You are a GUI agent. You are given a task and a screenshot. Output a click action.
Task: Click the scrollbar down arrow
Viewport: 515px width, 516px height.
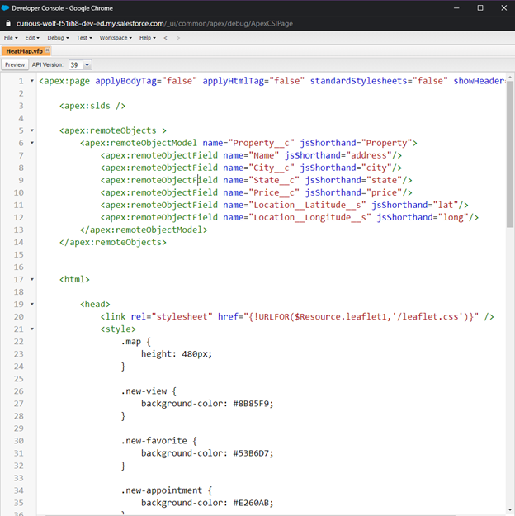tap(510, 509)
